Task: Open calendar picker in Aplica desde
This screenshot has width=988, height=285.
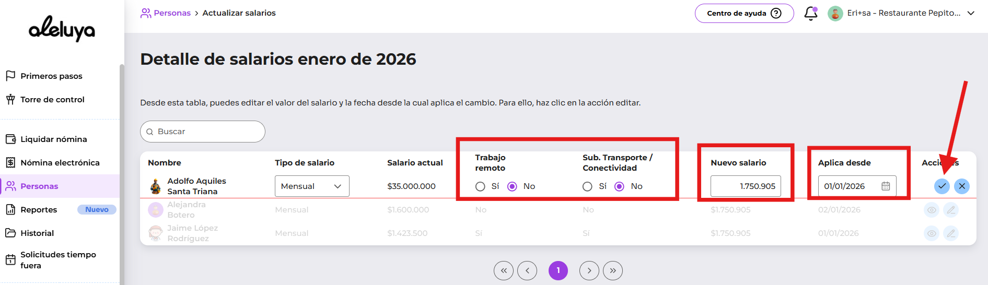Action: tap(886, 186)
